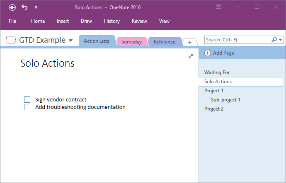Open the Draw ribbon tab
The height and width of the screenshot is (183, 286).
point(86,21)
